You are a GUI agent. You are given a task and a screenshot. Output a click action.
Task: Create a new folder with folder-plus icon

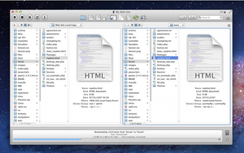pos(83,18)
